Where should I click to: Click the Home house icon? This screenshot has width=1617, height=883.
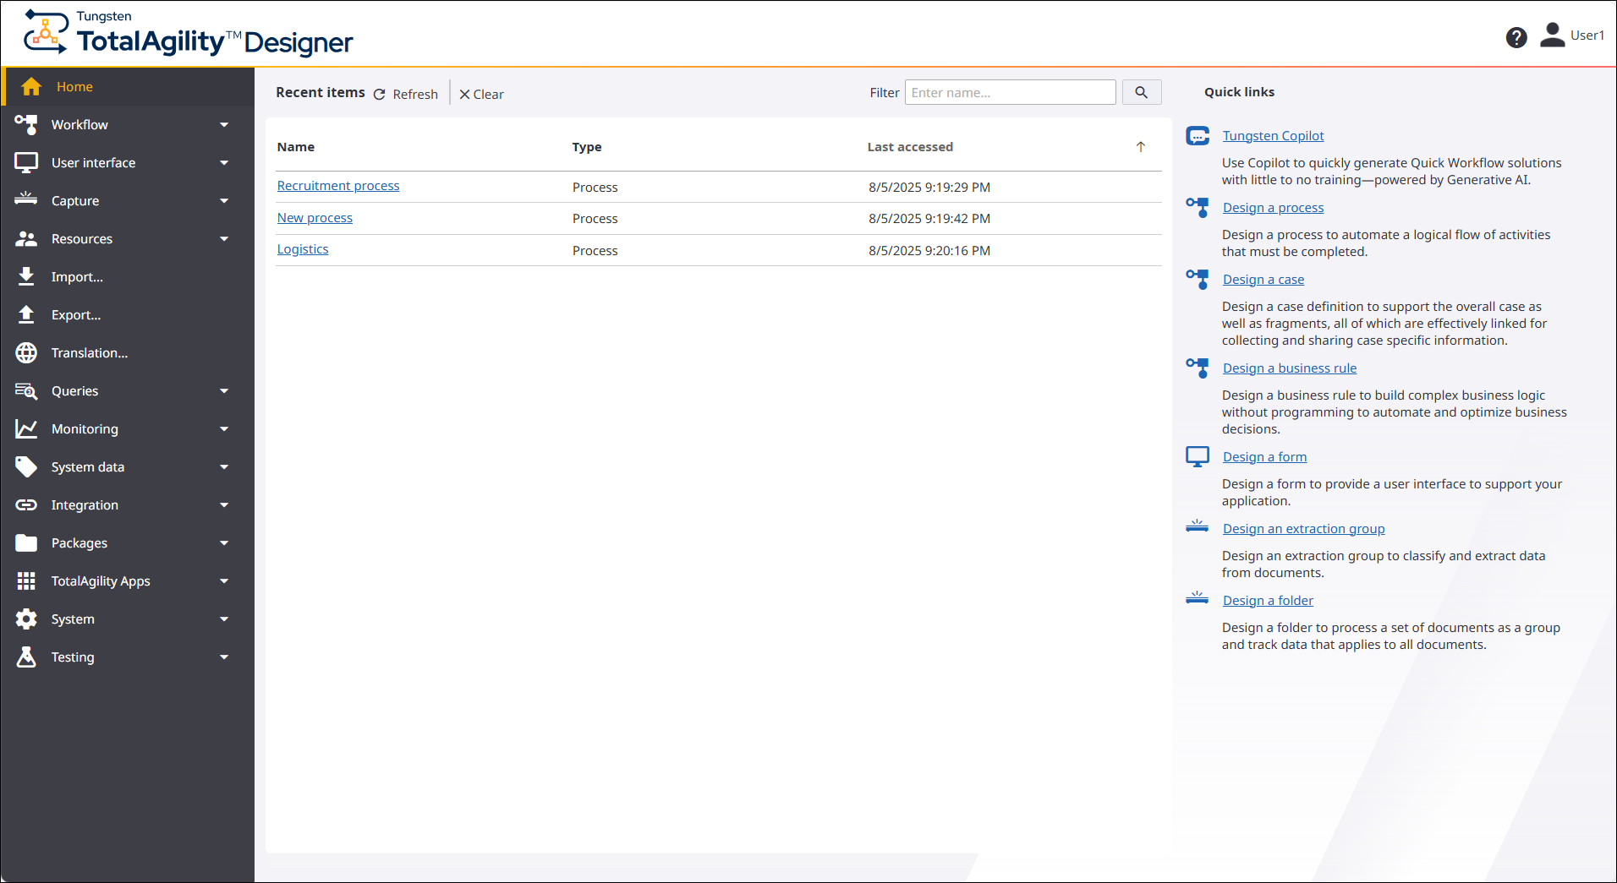click(x=31, y=87)
